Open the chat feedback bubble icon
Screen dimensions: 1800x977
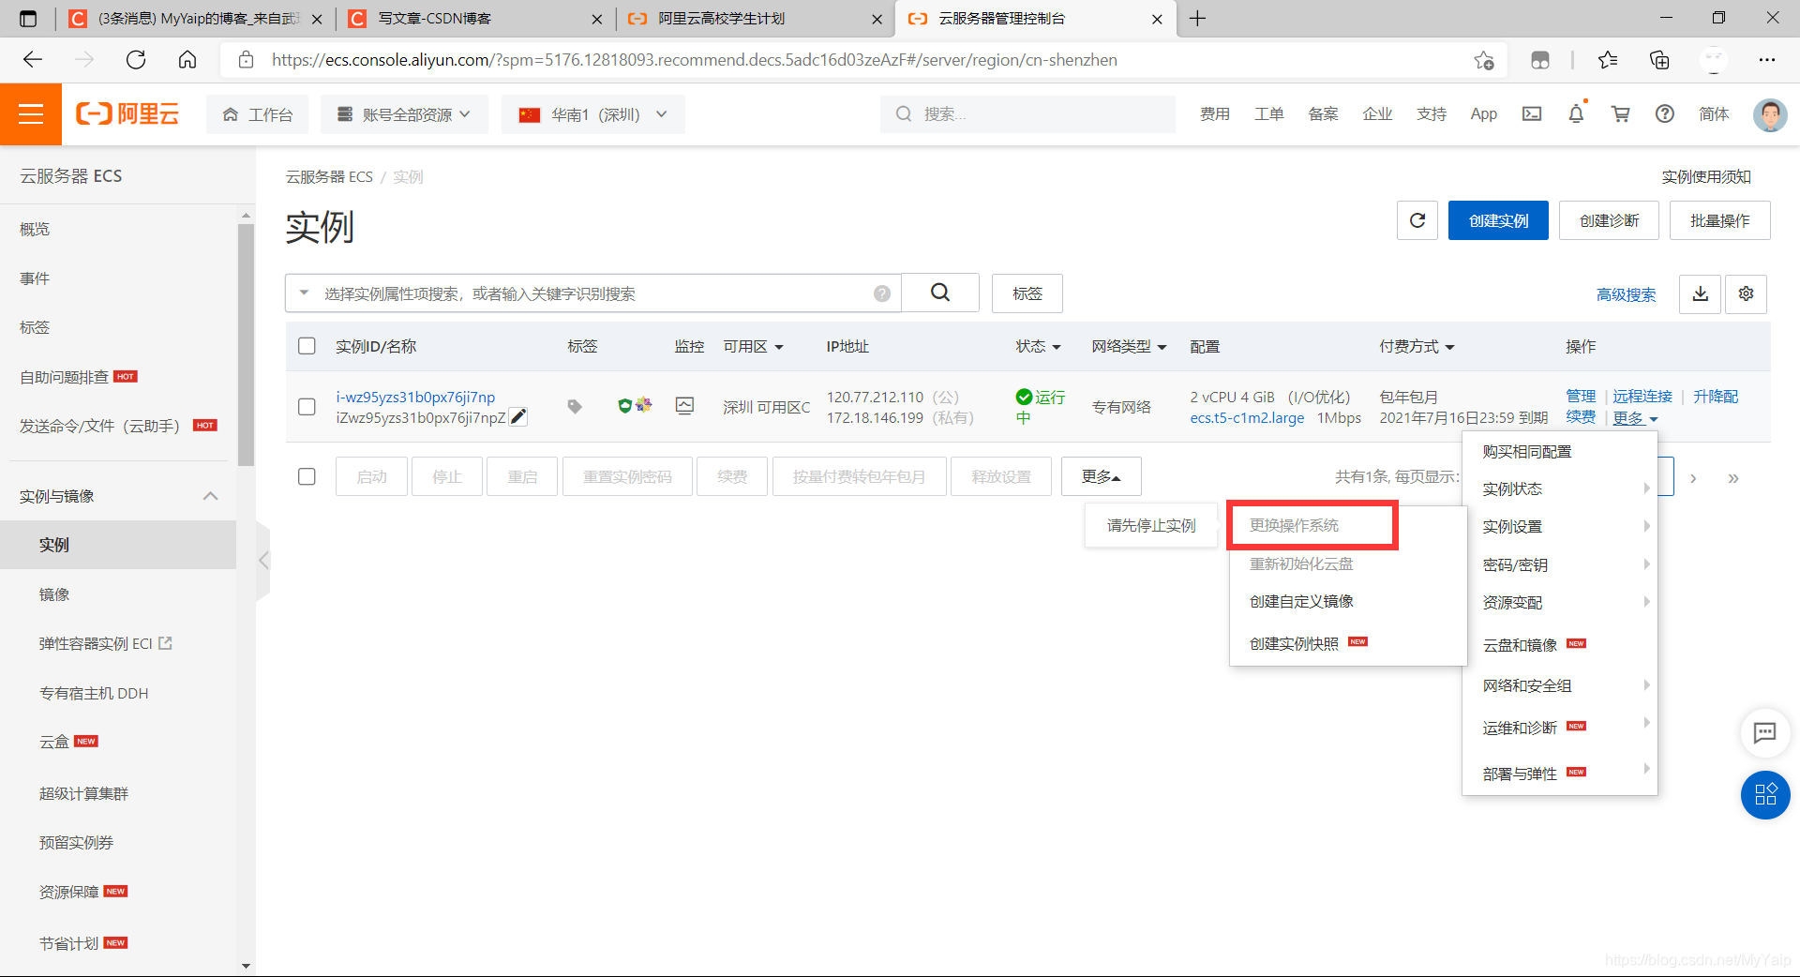click(1765, 732)
